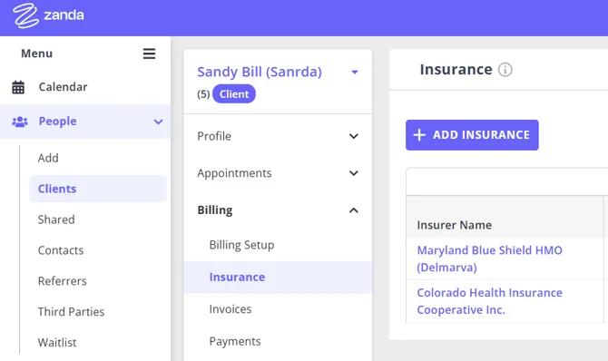Expand the Profile section chevron

(354, 136)
